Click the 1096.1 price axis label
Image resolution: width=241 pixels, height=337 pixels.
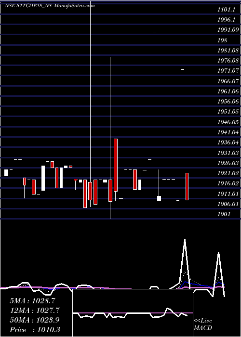(x=228, y=20)
